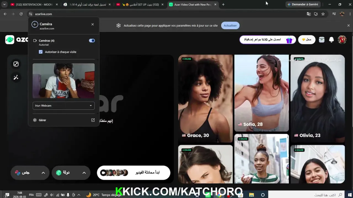Open the media controls icon

click(x=334, y=14)
